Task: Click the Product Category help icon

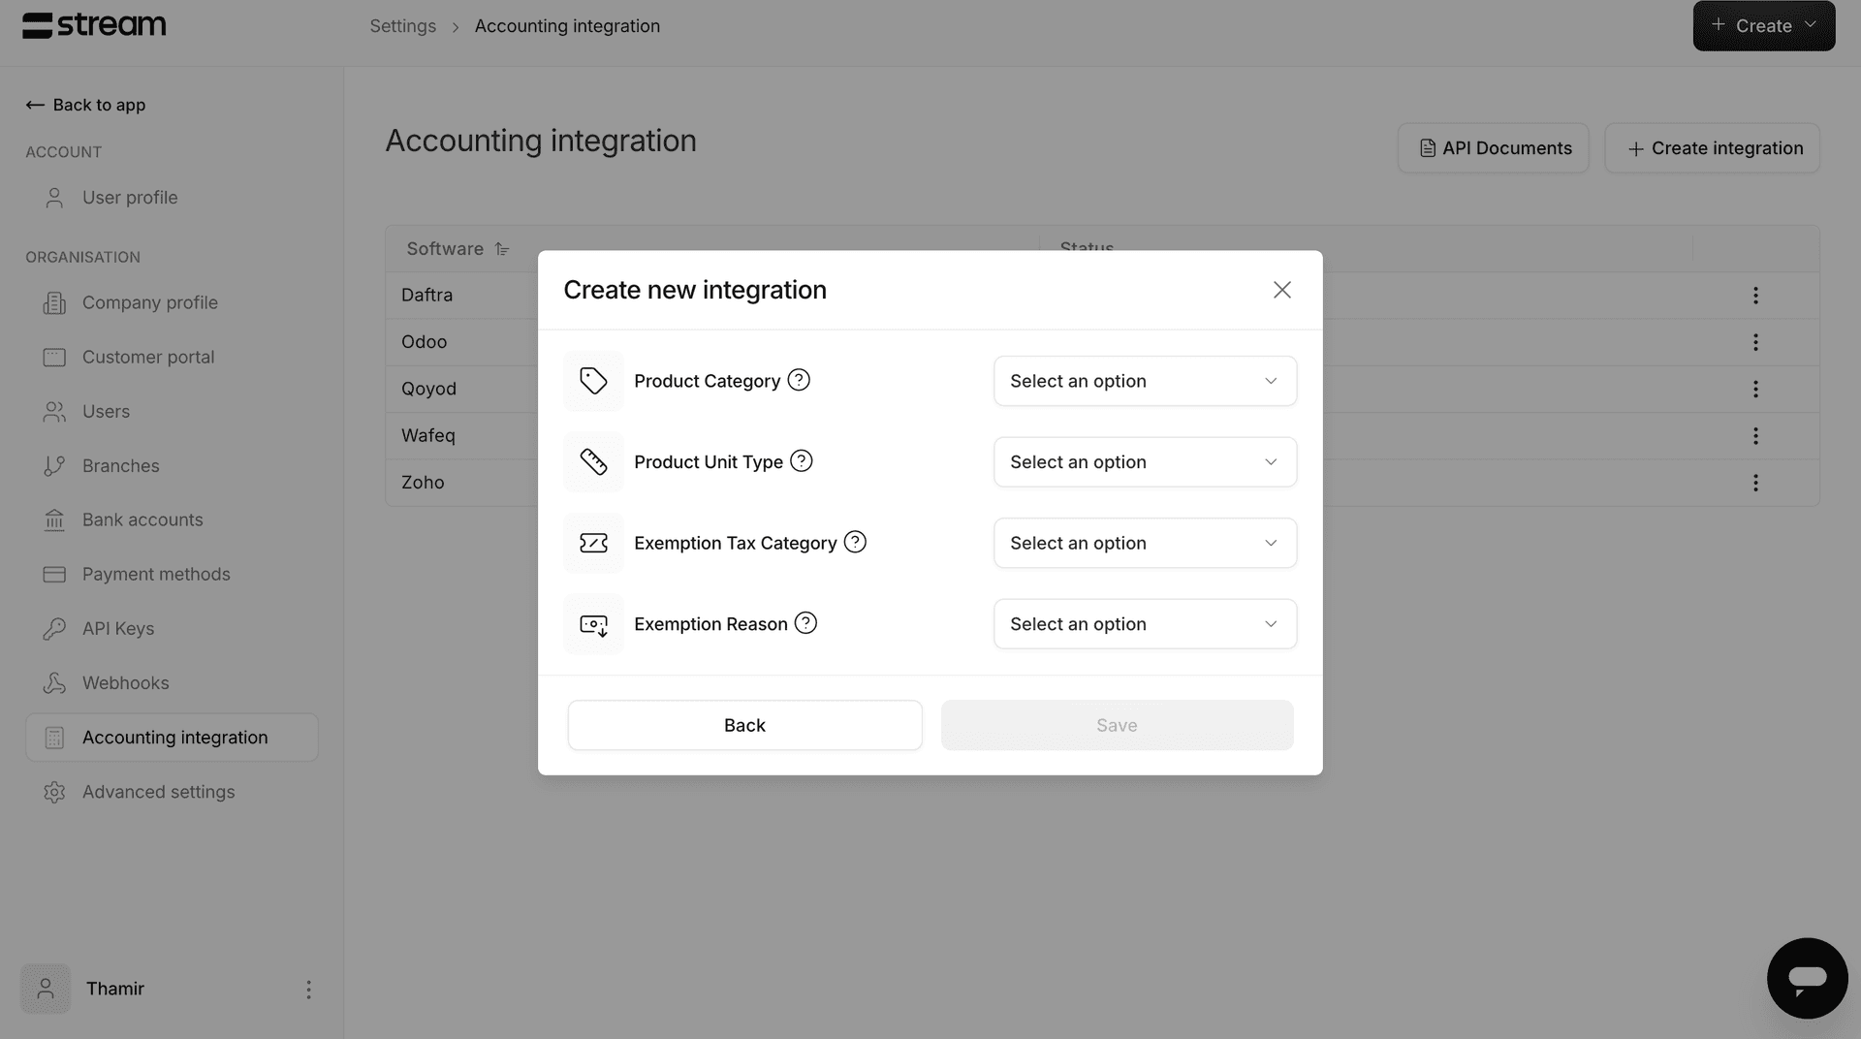Action: (799, 380)
